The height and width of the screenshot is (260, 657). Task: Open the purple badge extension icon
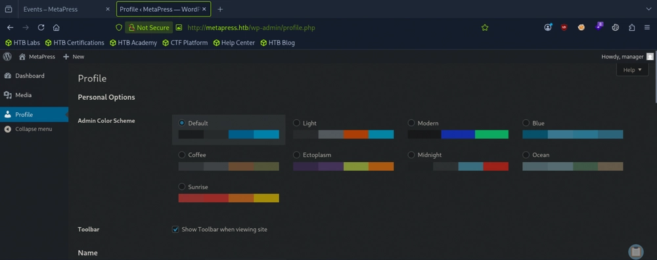tap(599, 27)
